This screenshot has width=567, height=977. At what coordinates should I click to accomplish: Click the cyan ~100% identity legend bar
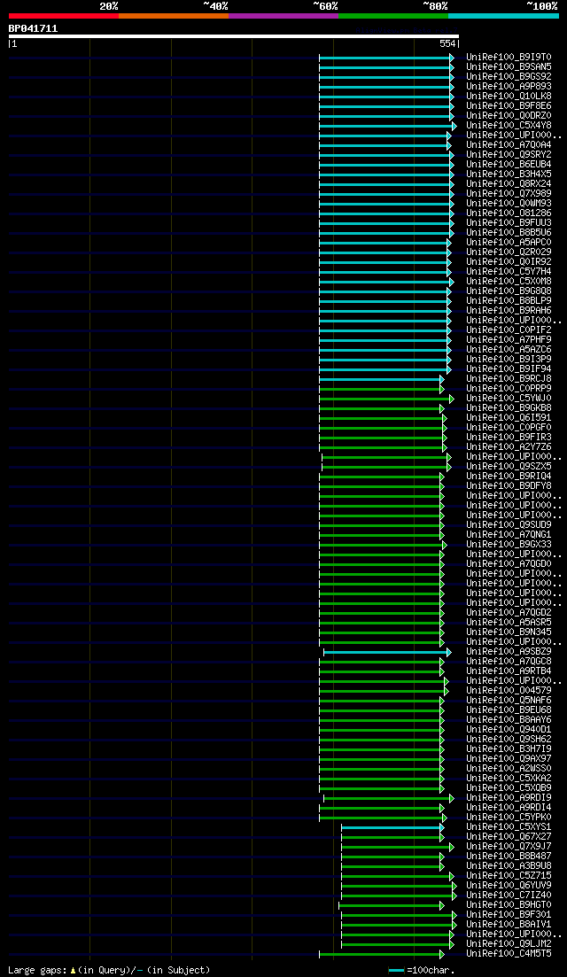tap(503, 16)
